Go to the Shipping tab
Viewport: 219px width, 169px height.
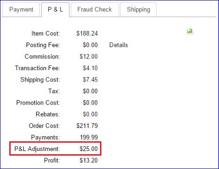click(138, 10)
